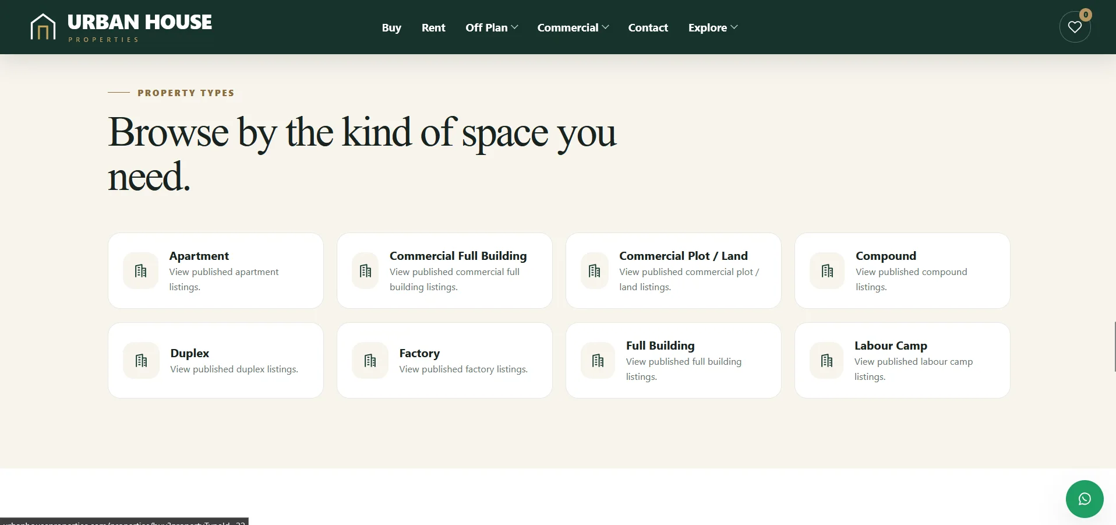Click the building icon on Apartment card
The image size is (1116, 525).
coord(141,271)
